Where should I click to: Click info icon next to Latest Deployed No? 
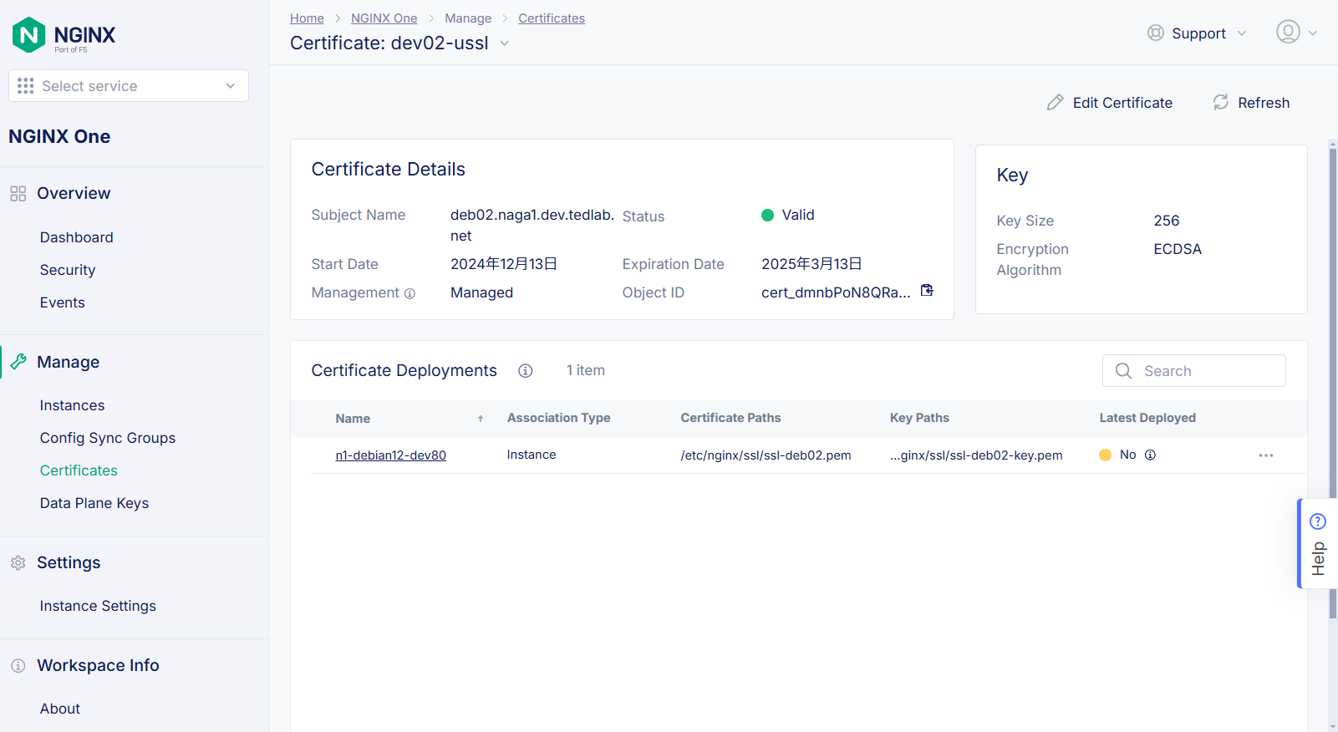1150,455
